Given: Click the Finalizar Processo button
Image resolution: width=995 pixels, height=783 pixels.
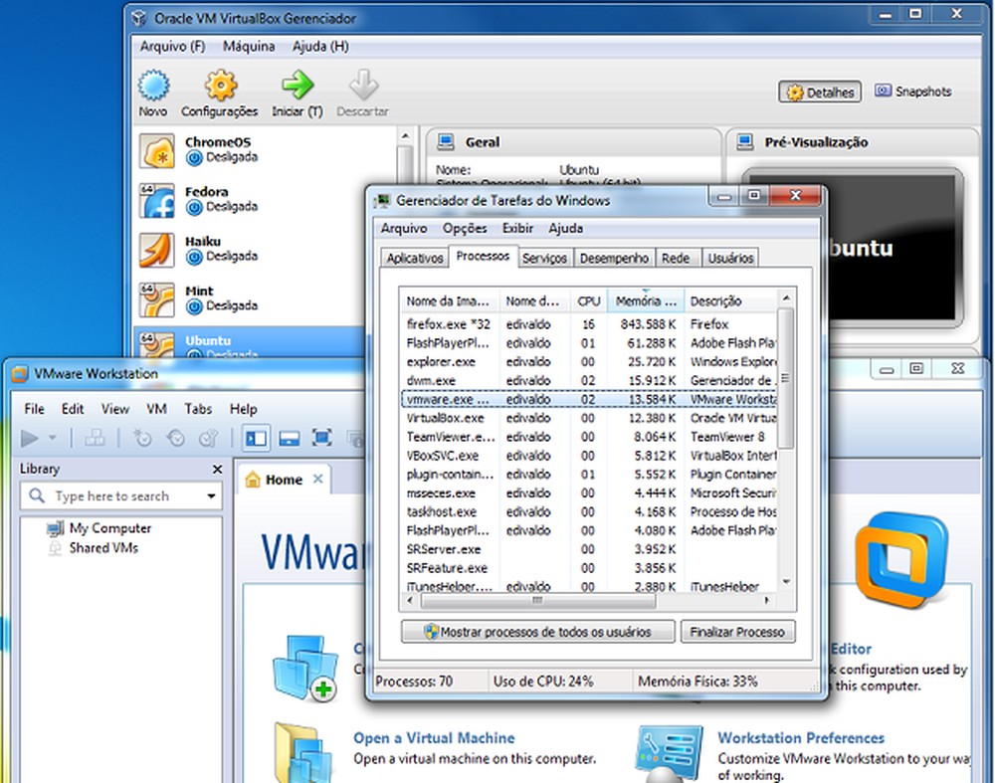Looking at the screenshot, I should (737, 632).
